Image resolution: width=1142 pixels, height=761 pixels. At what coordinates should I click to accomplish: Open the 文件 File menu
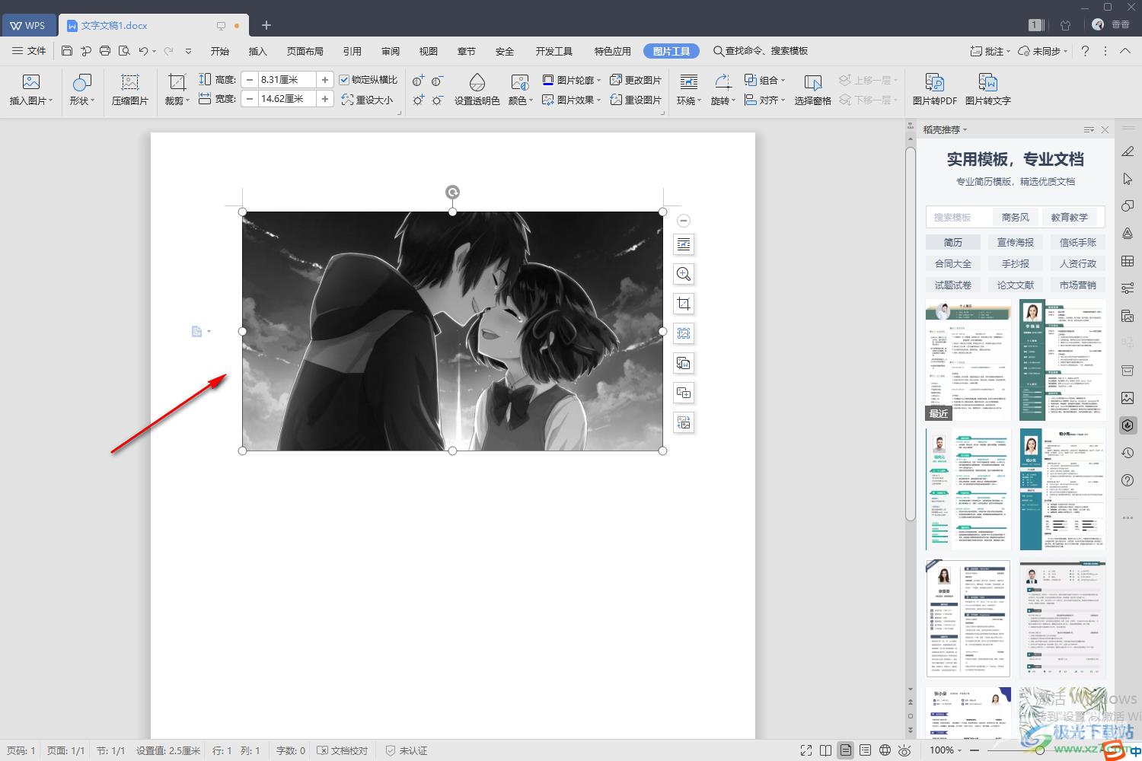[x=30, y=51]
